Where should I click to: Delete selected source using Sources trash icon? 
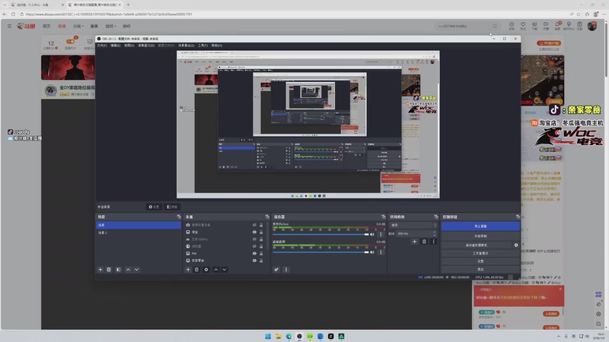point(196,270)
